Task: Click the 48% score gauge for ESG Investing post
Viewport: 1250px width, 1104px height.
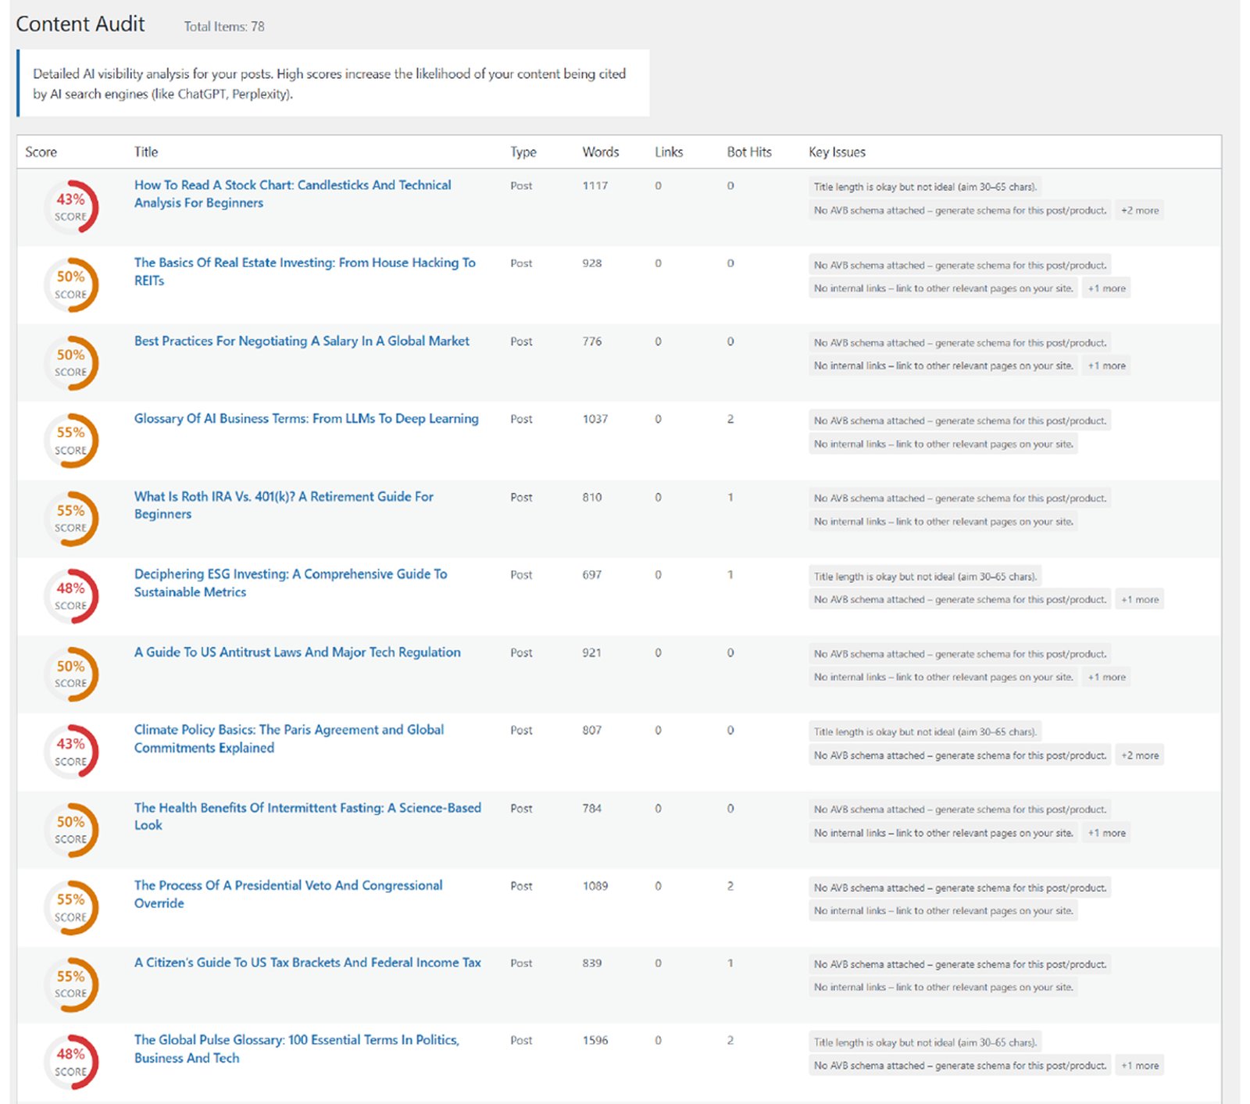Action: (x=70, y=596)
